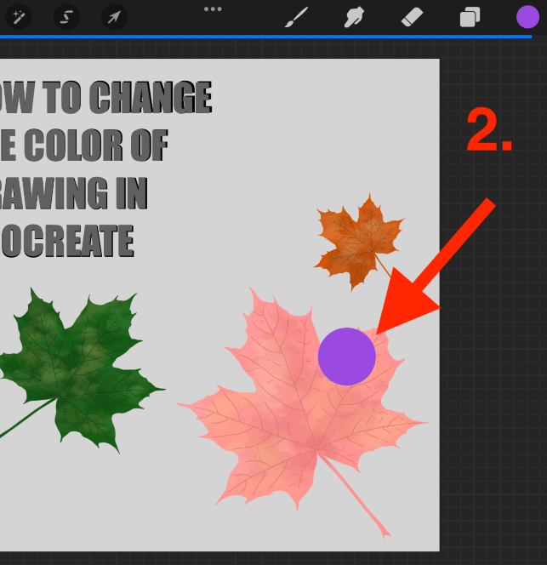This screenshot has height=565, width=547.
Task: Select the Transform arrow tool
Action: coord(114,16)
